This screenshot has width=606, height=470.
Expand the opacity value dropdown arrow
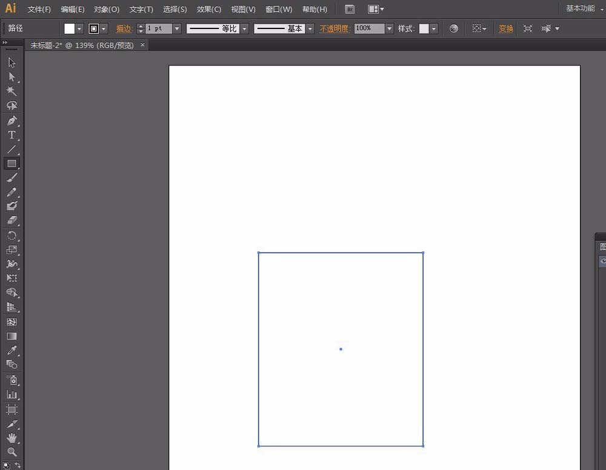pos(389,28)
